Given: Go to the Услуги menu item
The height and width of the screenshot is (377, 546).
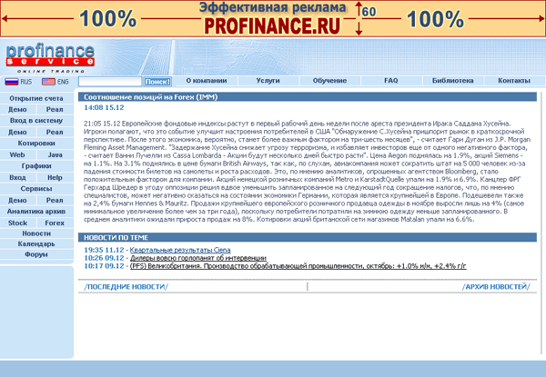Looking at the screenshot, I should (268, 81).
